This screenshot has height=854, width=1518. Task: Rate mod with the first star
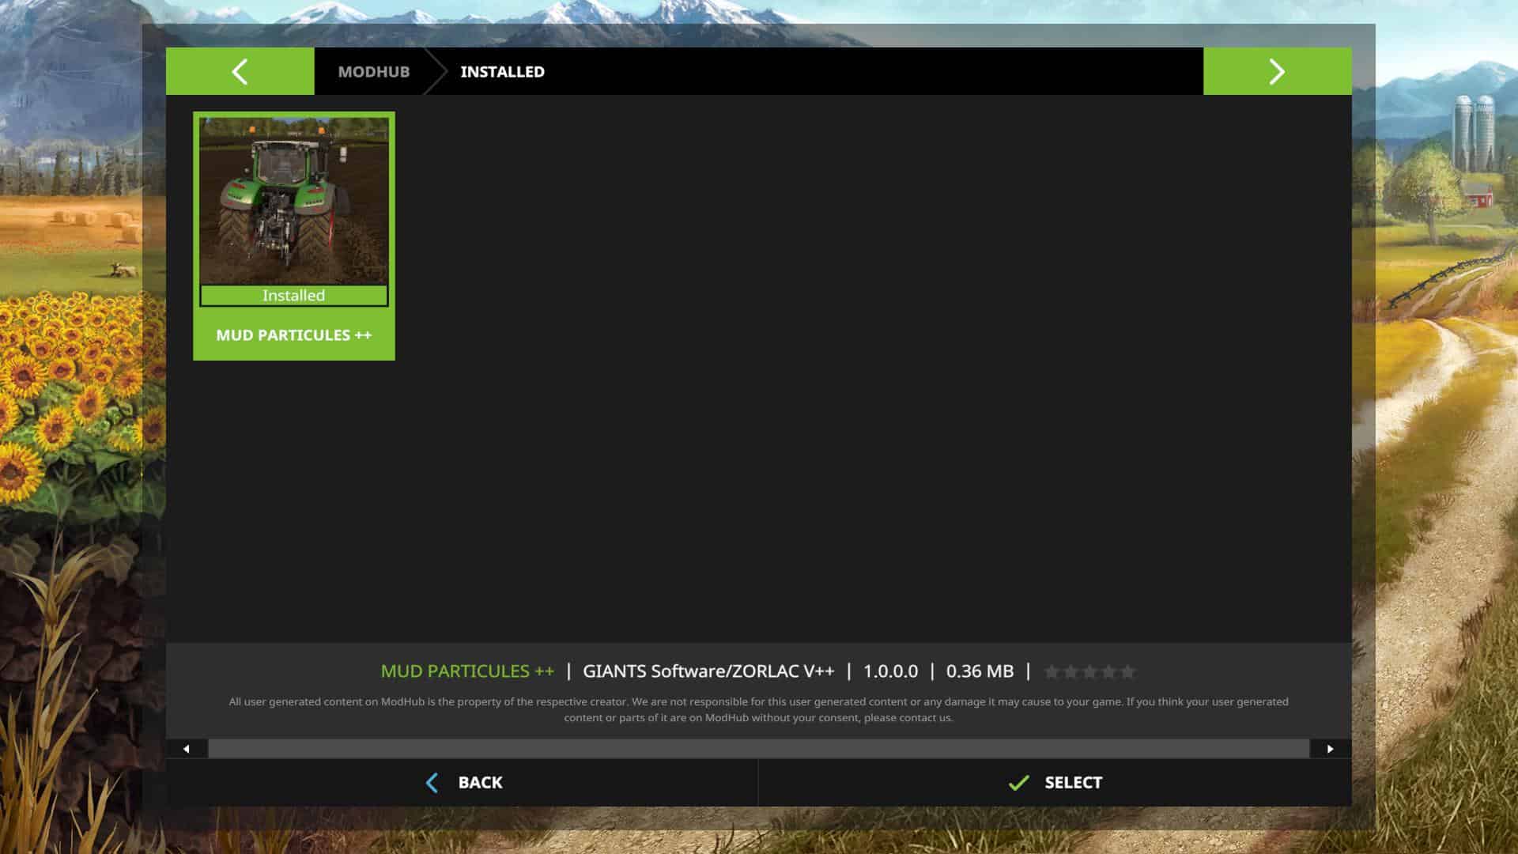click(x=1052, y=672)
